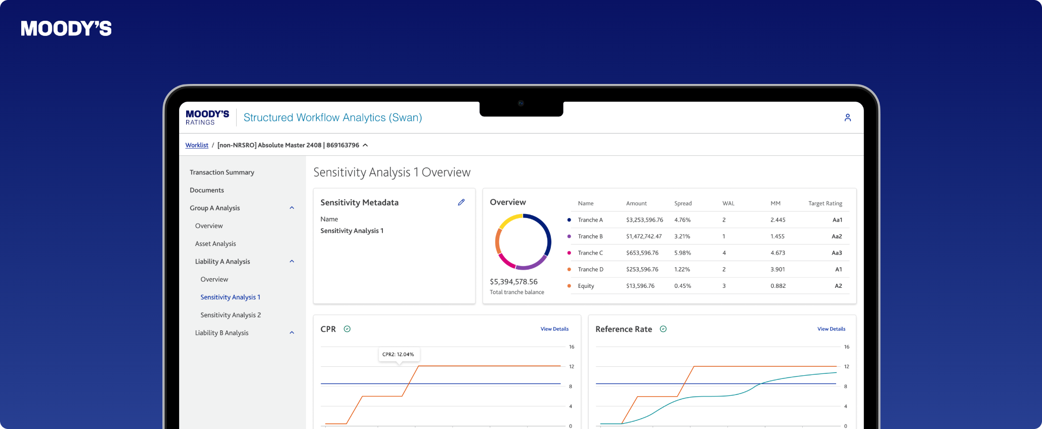Click the MM column header
The height and width of the screenshot is (429, 1042).
tap(775, 203)
